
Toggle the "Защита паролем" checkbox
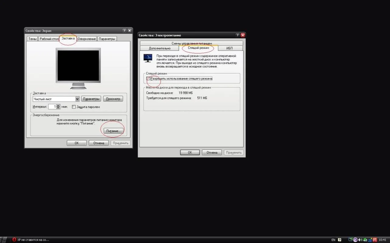pyautogui.click(x=74, y=107)
